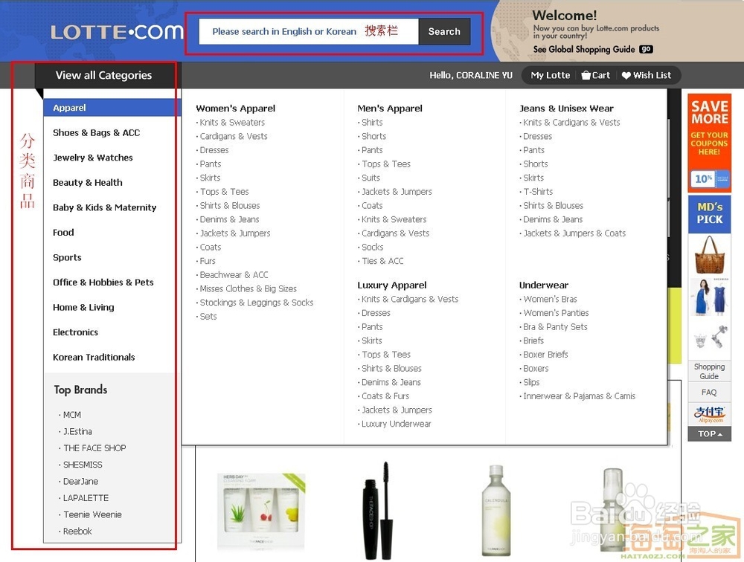Click the Herb Day cleansing foam image
This screenshot has width=744, height=562.
tap(261, 511)
